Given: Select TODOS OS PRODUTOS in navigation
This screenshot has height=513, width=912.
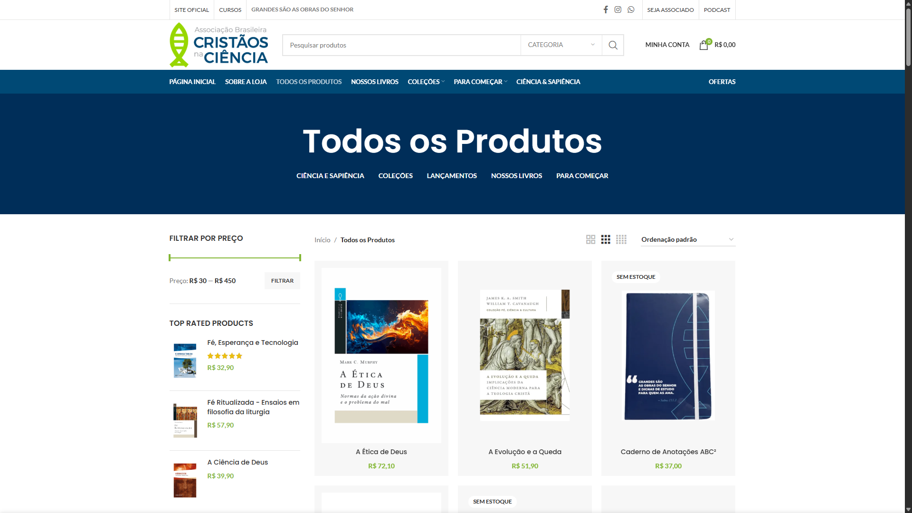Looking at the screenshot, I should (x=309, y=82).
